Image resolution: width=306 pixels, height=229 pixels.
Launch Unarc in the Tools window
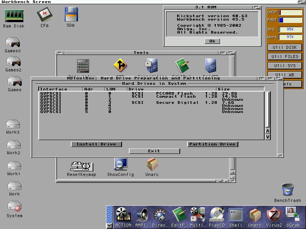point(152,164)
